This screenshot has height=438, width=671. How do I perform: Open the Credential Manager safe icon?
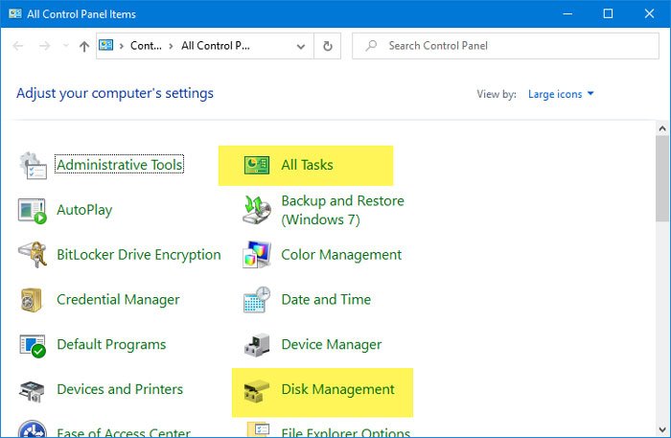point(32,300)
